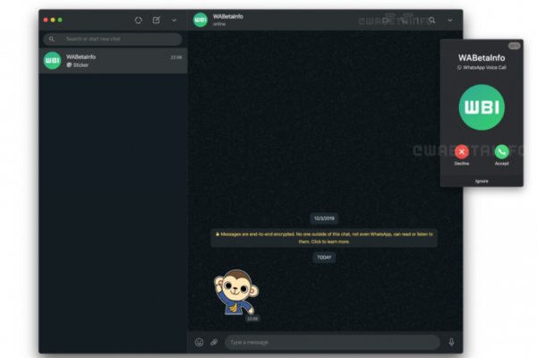Open the emoji picker

coord(199,342)
